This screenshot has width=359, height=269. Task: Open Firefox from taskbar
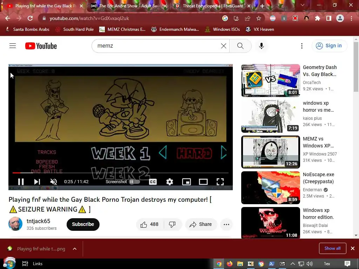(229, 264)
